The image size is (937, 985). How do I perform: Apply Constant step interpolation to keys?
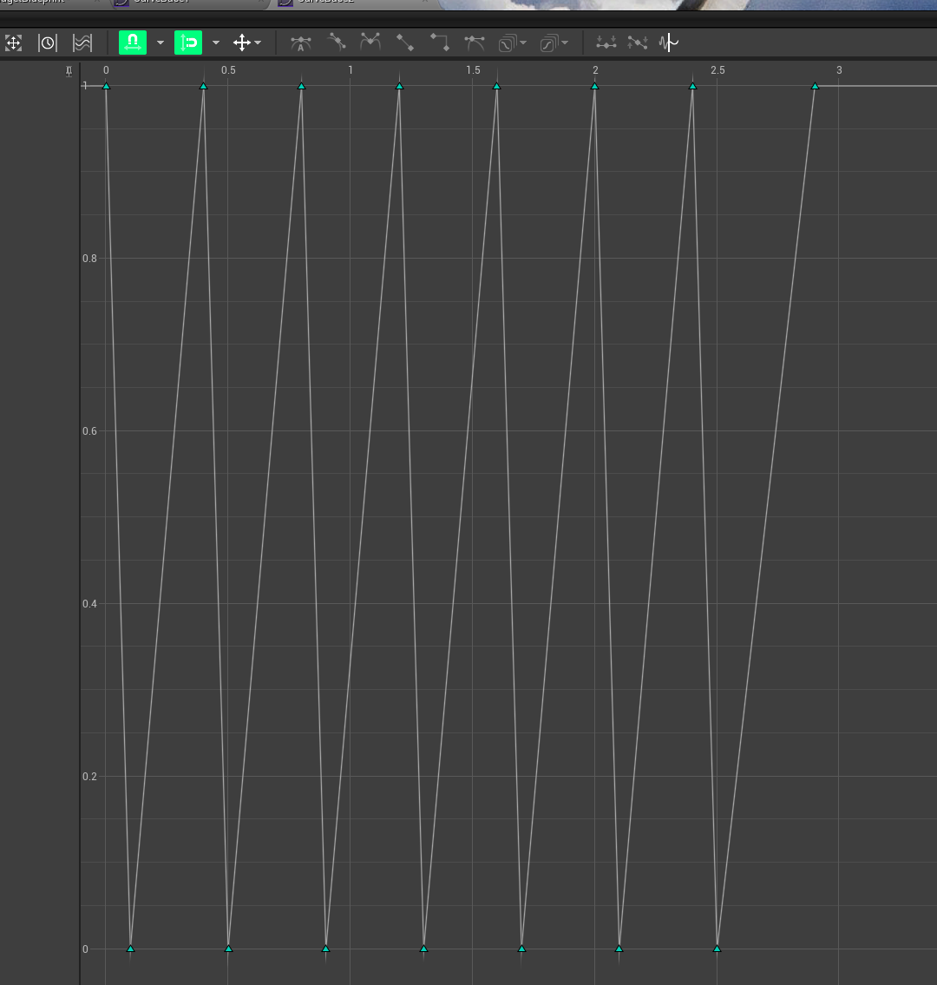coord(440,43)
